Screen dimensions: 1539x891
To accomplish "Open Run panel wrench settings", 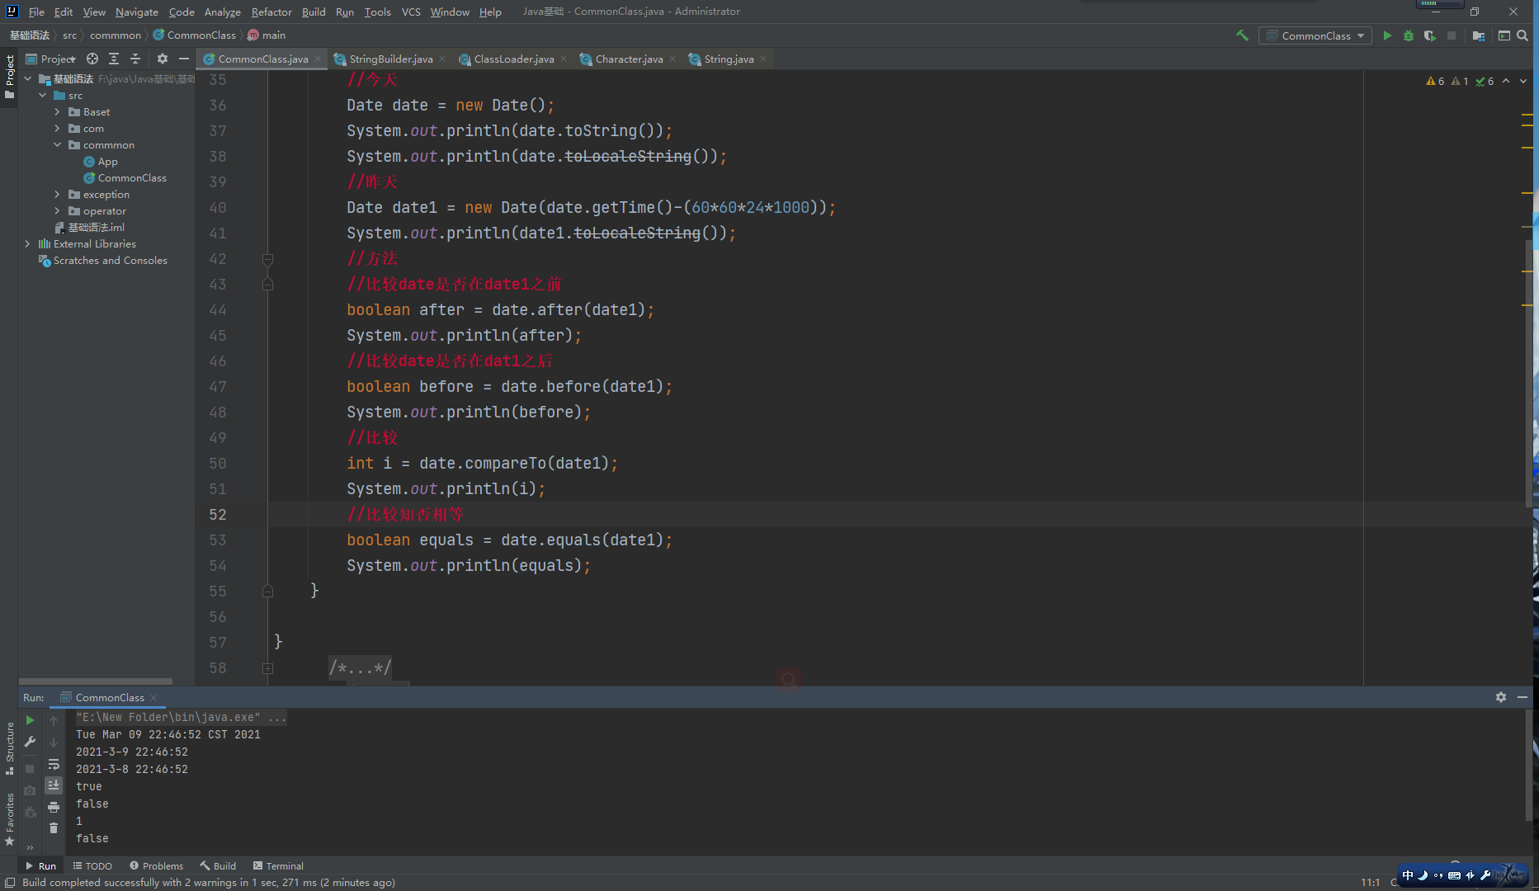I will coord(30,742).
